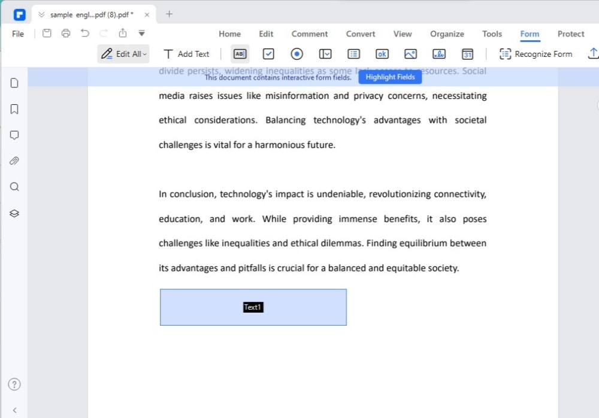
Task: Open the Edit All dropdown
Action: point(123,54)
